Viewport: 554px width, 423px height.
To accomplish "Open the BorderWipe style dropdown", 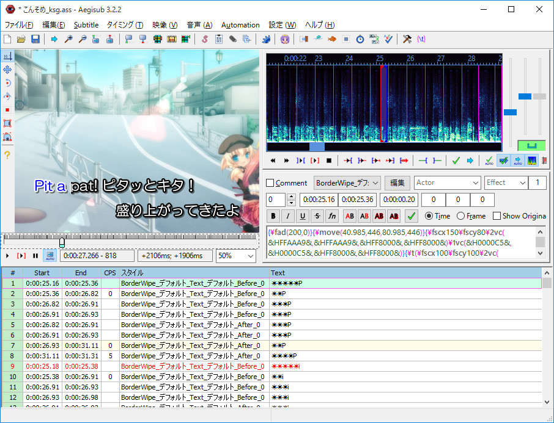I will click(347, 183).
